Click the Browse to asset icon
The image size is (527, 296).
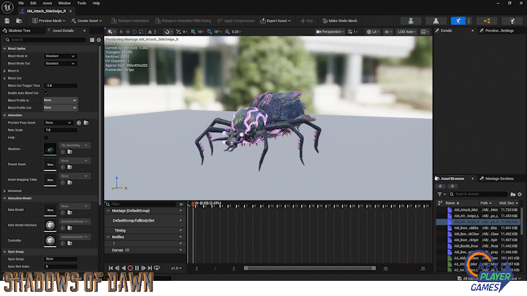pos(19,21)
